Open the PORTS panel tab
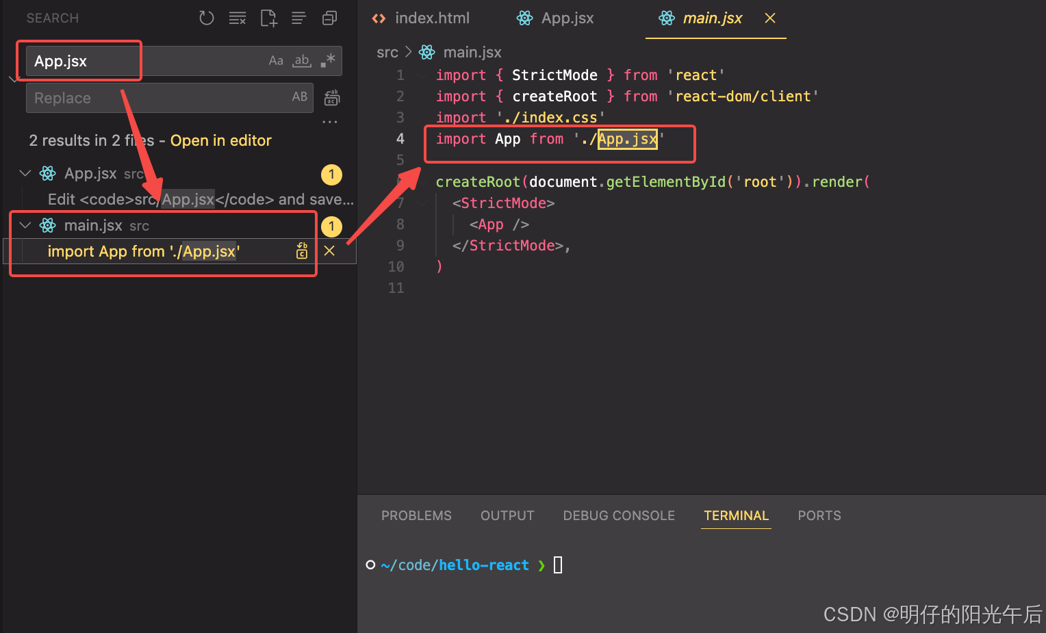 click(x=819, y=515)
